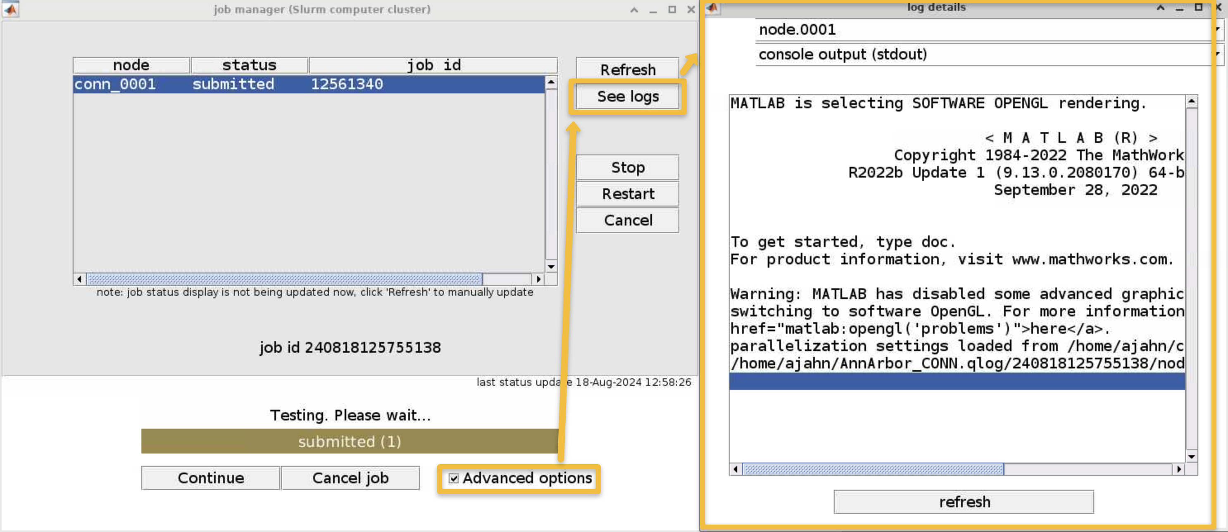Screen dimensions: 1228x532
Task: Click the See logs button
Action: [627, 96]
